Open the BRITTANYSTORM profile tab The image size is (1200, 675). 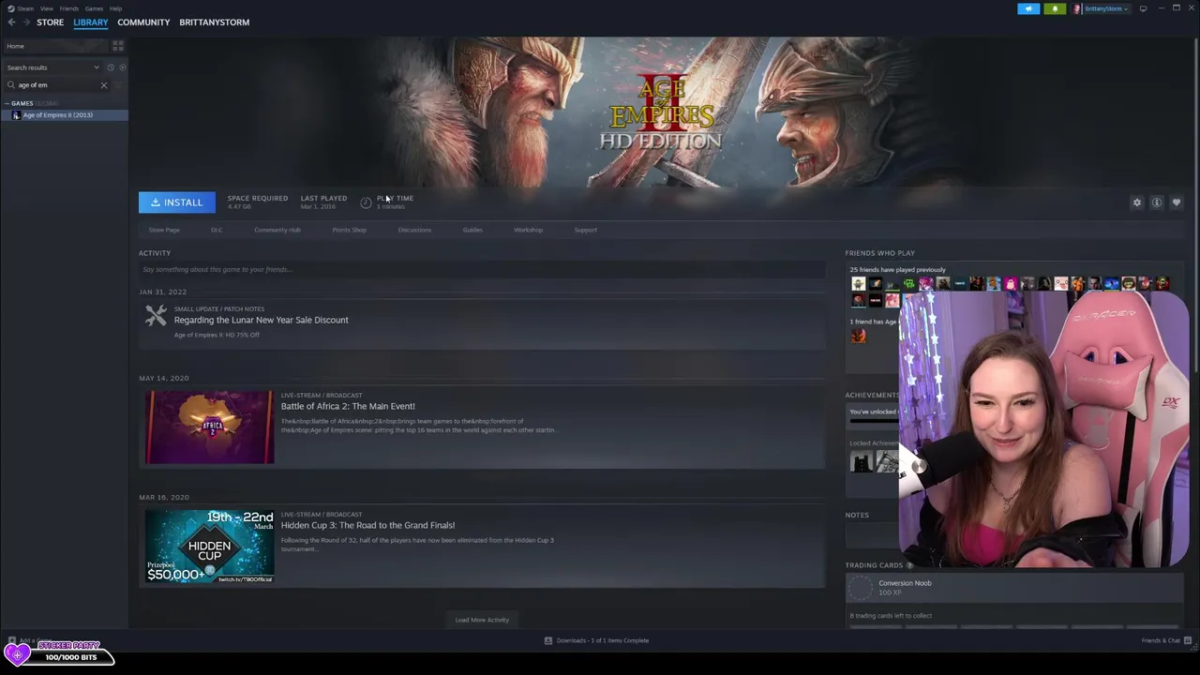214,22
